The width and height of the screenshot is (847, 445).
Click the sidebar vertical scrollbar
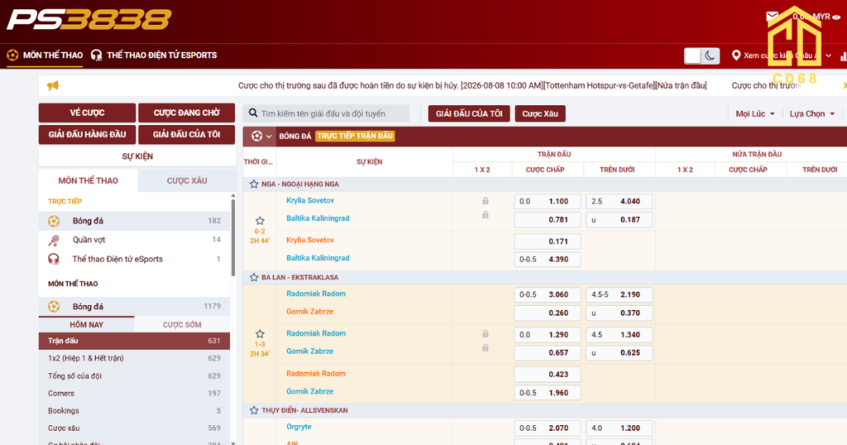(232, 237)
